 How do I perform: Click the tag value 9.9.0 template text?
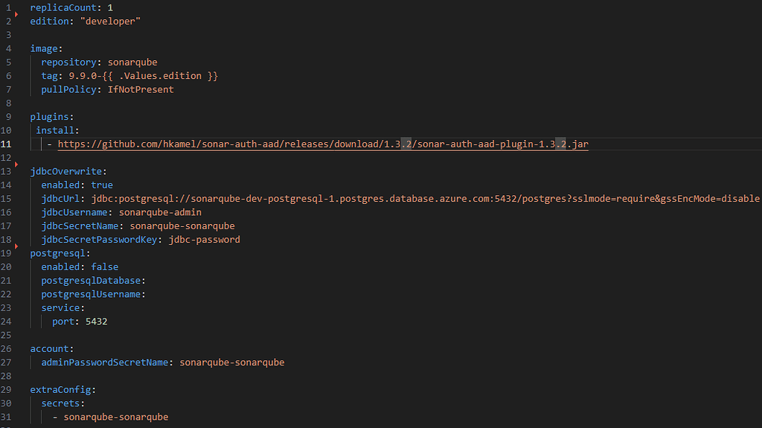[144, 76]
